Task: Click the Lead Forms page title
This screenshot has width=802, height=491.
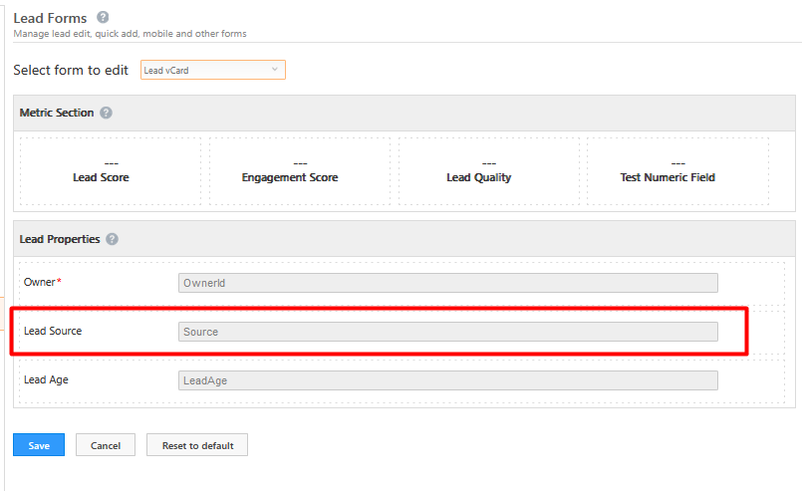Action: point(50,18)
